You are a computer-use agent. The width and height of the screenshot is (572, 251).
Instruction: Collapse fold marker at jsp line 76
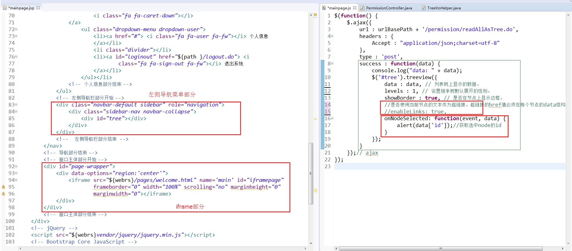pyautogui.click(x=16, y=57)
